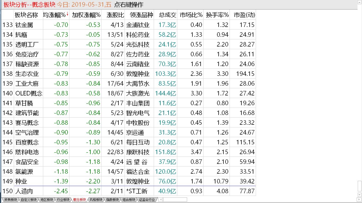Switch to the 风格板块 tab
The image size is (362, 203).
[96, 200]
